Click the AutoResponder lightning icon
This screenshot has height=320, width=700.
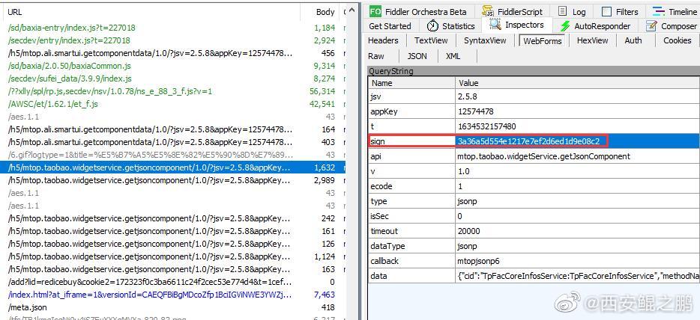(x=565, y=26)
